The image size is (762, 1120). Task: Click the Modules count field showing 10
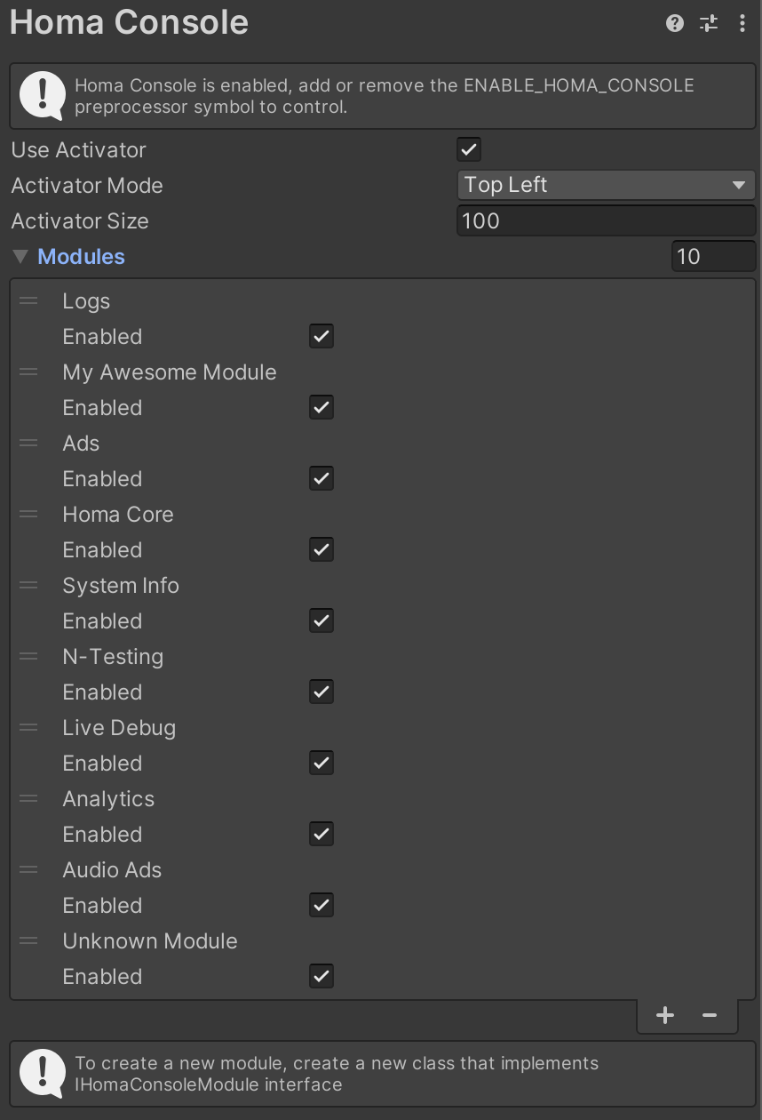click(x=713, y=257)
